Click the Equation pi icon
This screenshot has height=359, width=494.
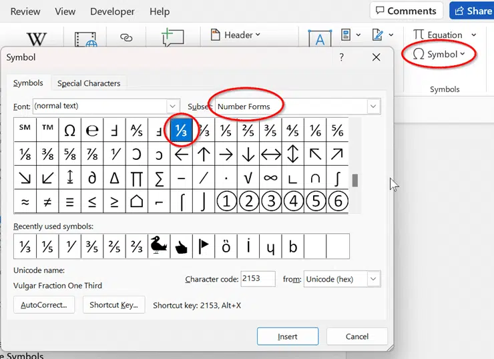point(419,34)
